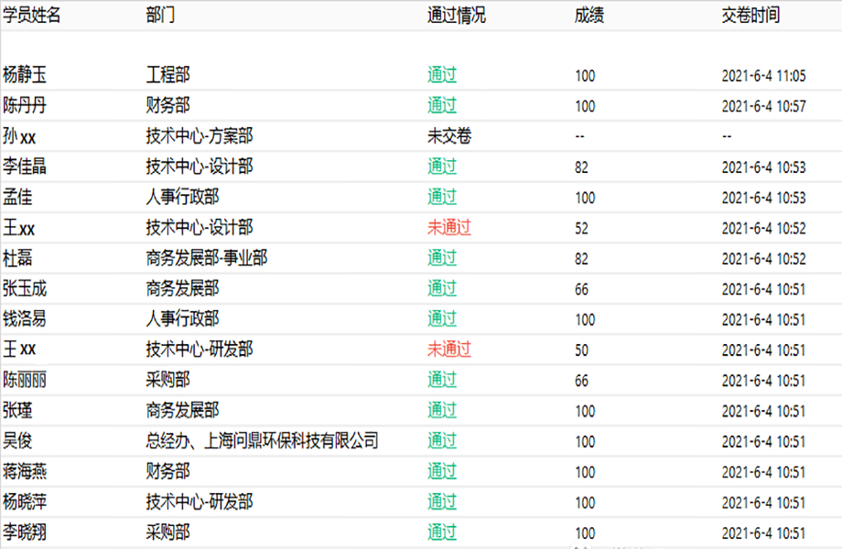
Task: Click score 66 in 张玉成's row
Action: (x=581, y=289)
